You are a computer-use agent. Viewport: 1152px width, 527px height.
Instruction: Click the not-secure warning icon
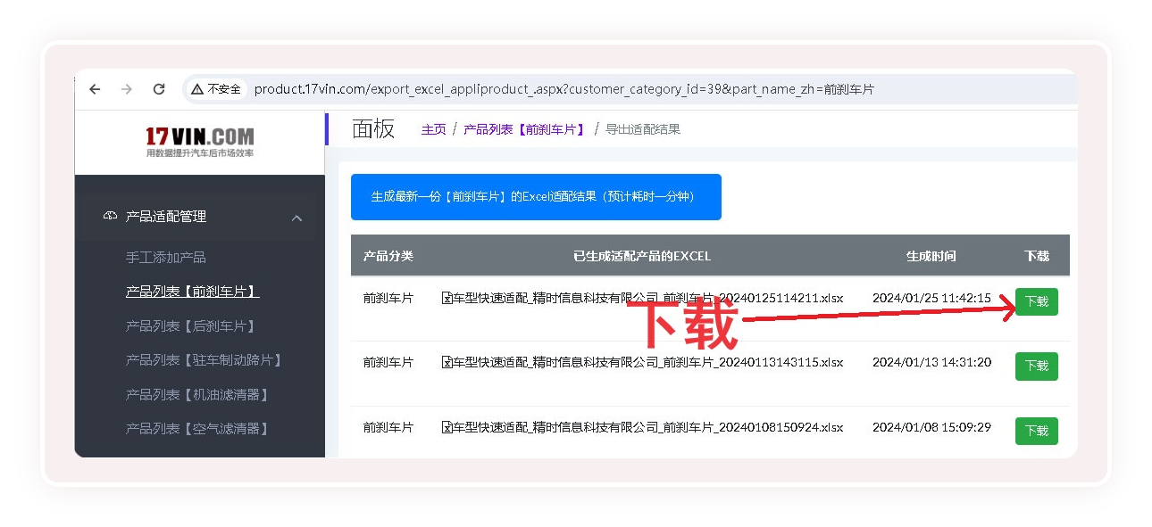197,89
